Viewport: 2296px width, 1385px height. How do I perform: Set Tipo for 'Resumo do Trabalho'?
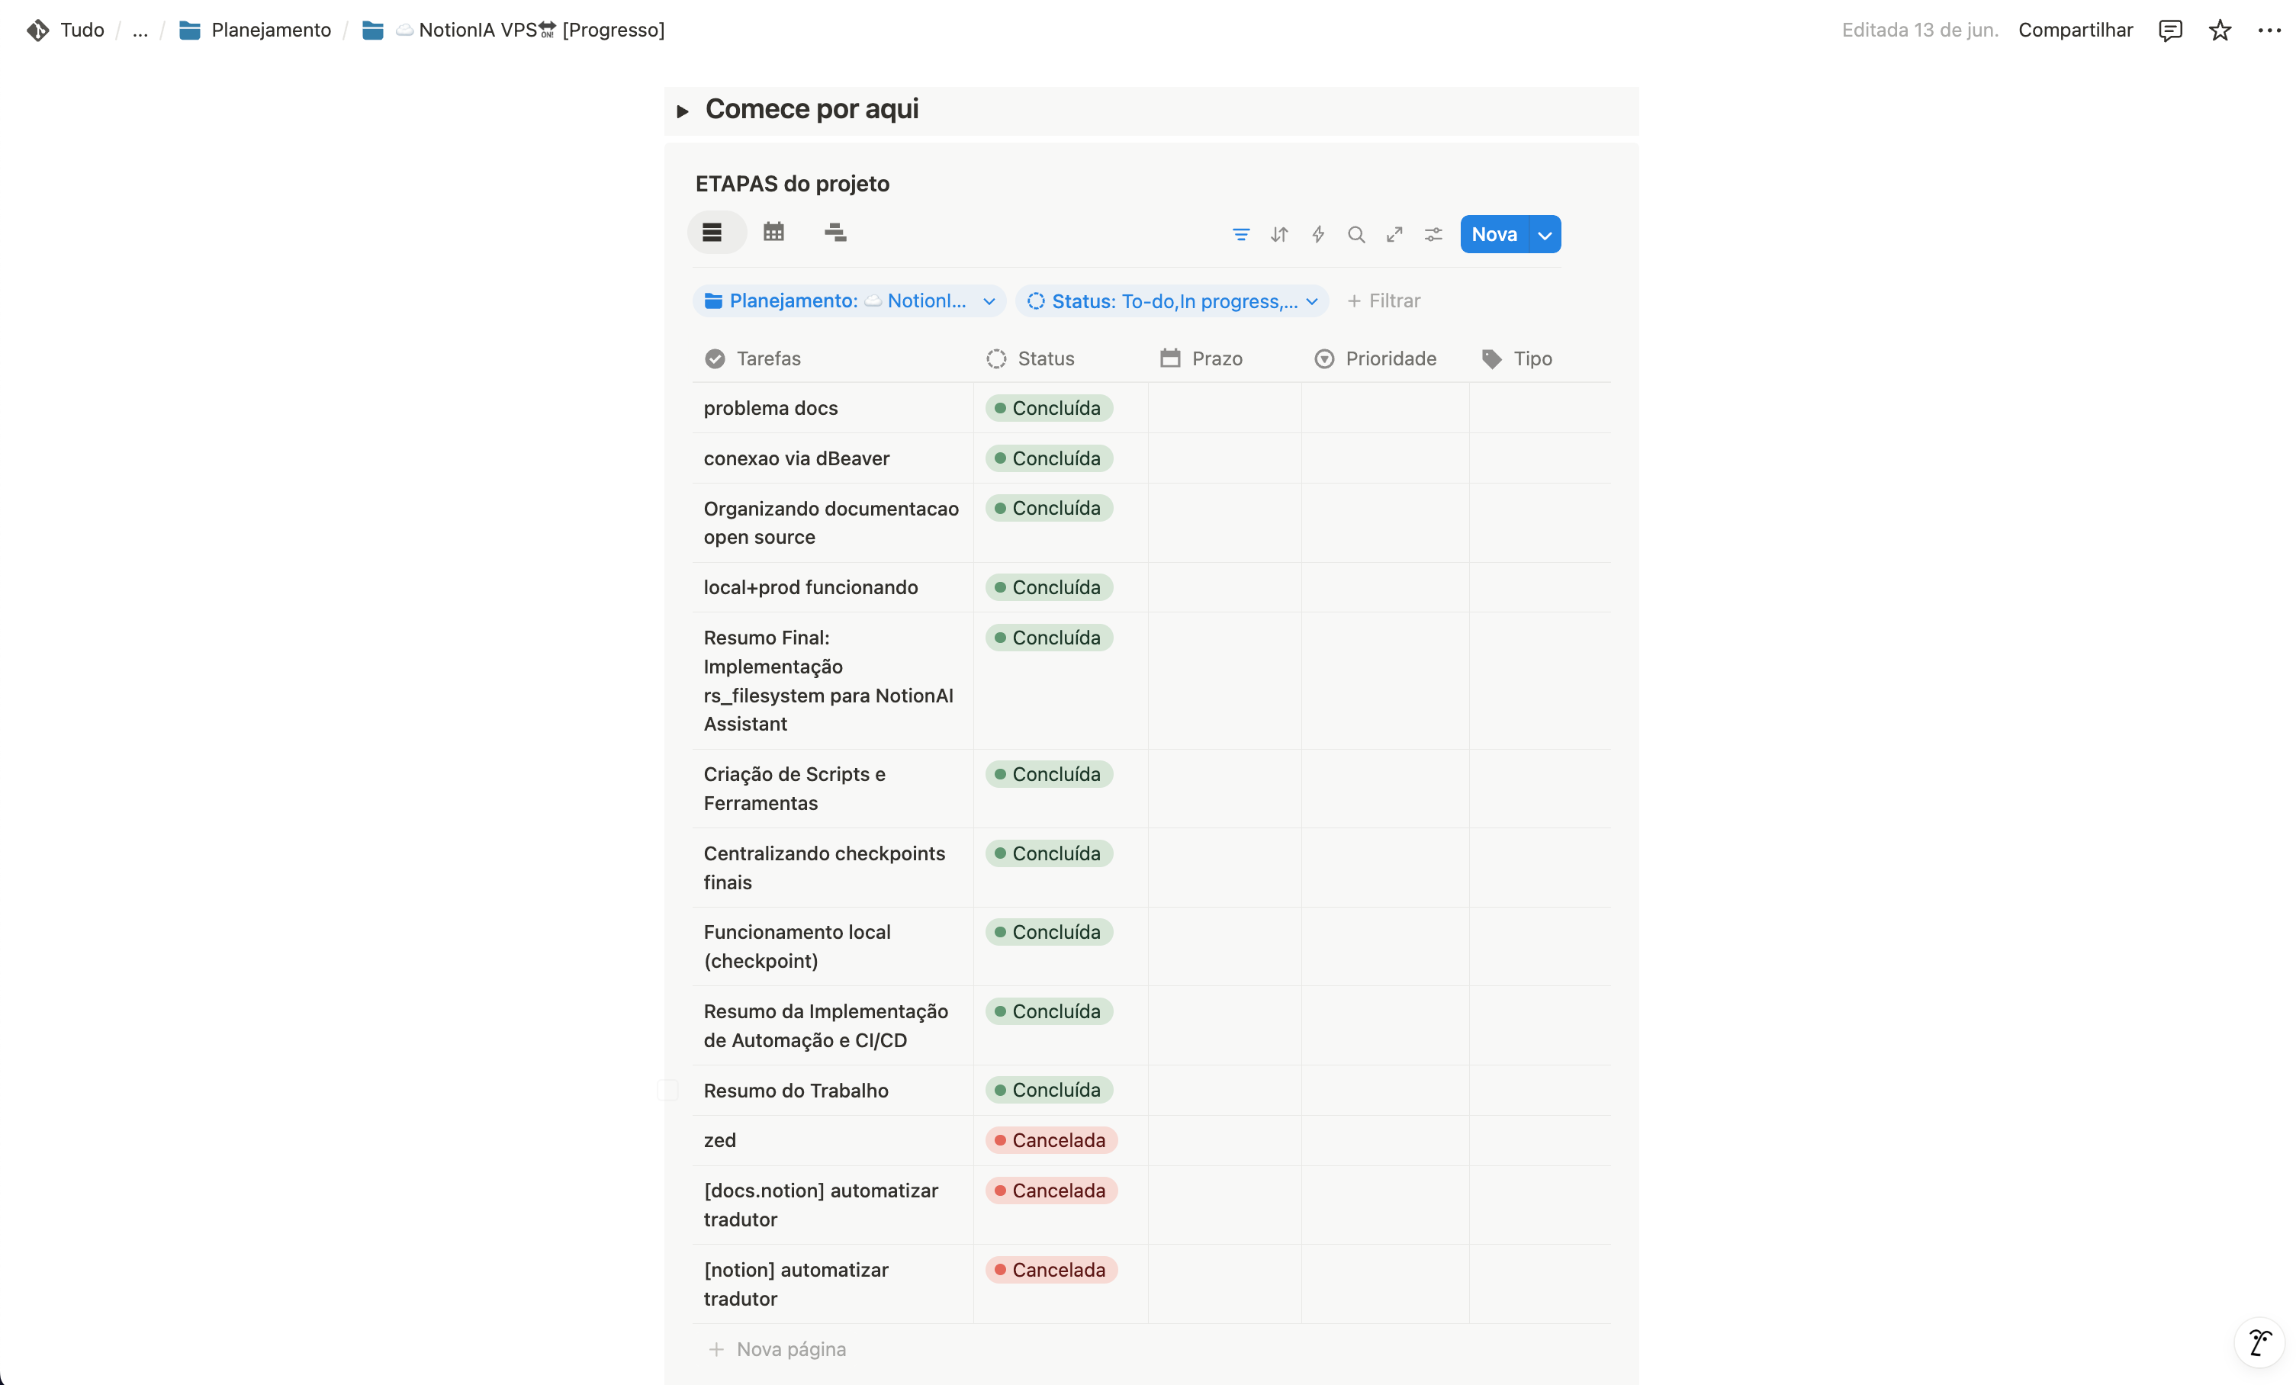coord(1539,1090)
